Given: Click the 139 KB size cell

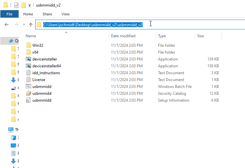Looking at the screenshot, I should (x=213, y=59).
